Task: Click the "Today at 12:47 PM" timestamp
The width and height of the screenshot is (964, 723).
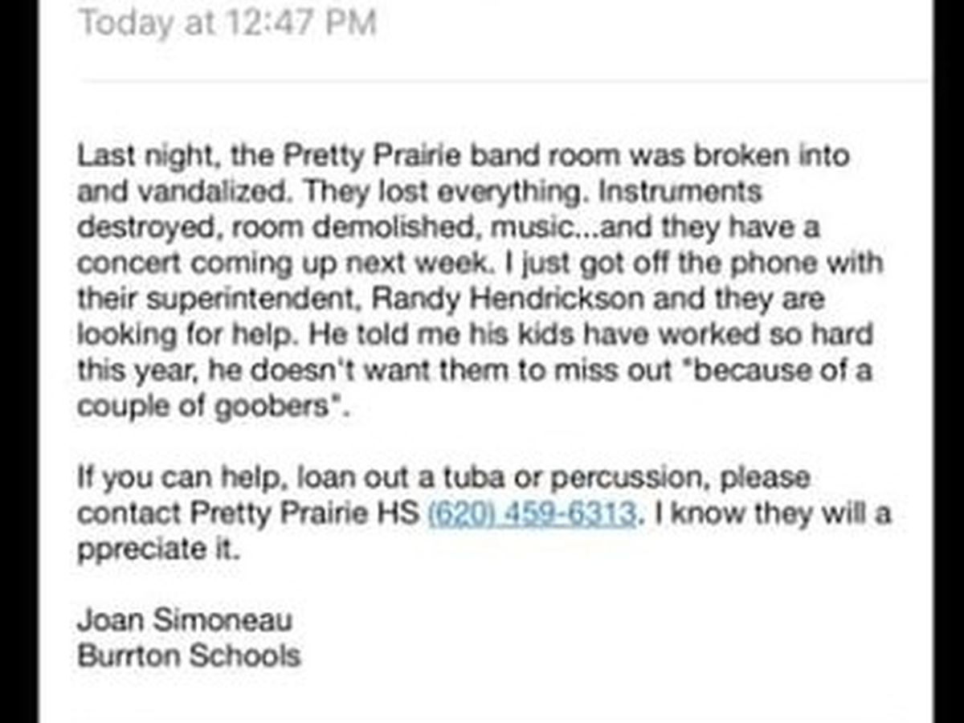Action: 227,22
